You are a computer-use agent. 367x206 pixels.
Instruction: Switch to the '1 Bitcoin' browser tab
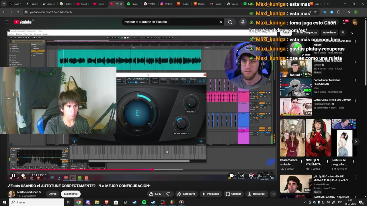coord(65,4)
